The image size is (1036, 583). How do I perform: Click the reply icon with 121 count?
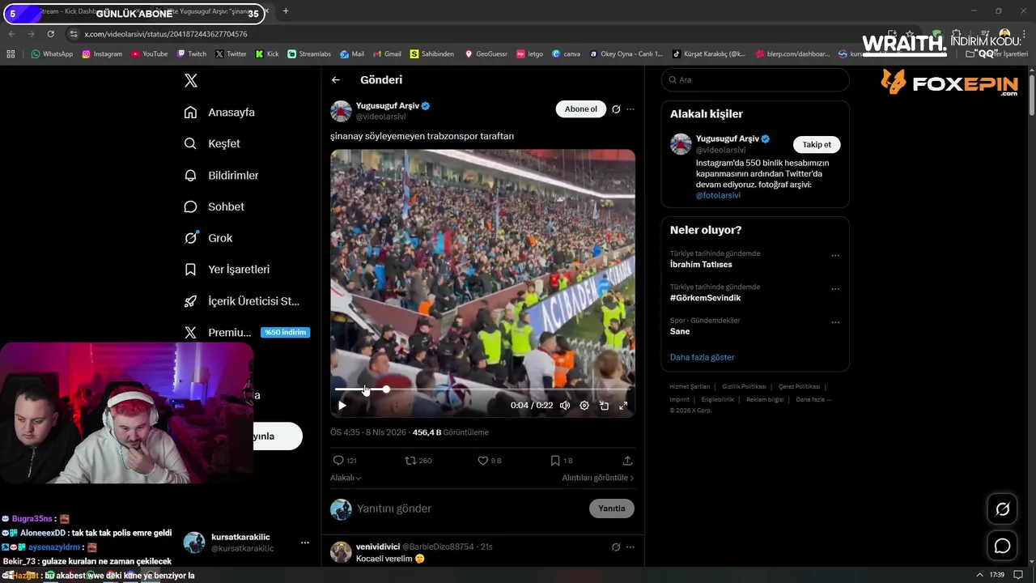pos(344,460)
